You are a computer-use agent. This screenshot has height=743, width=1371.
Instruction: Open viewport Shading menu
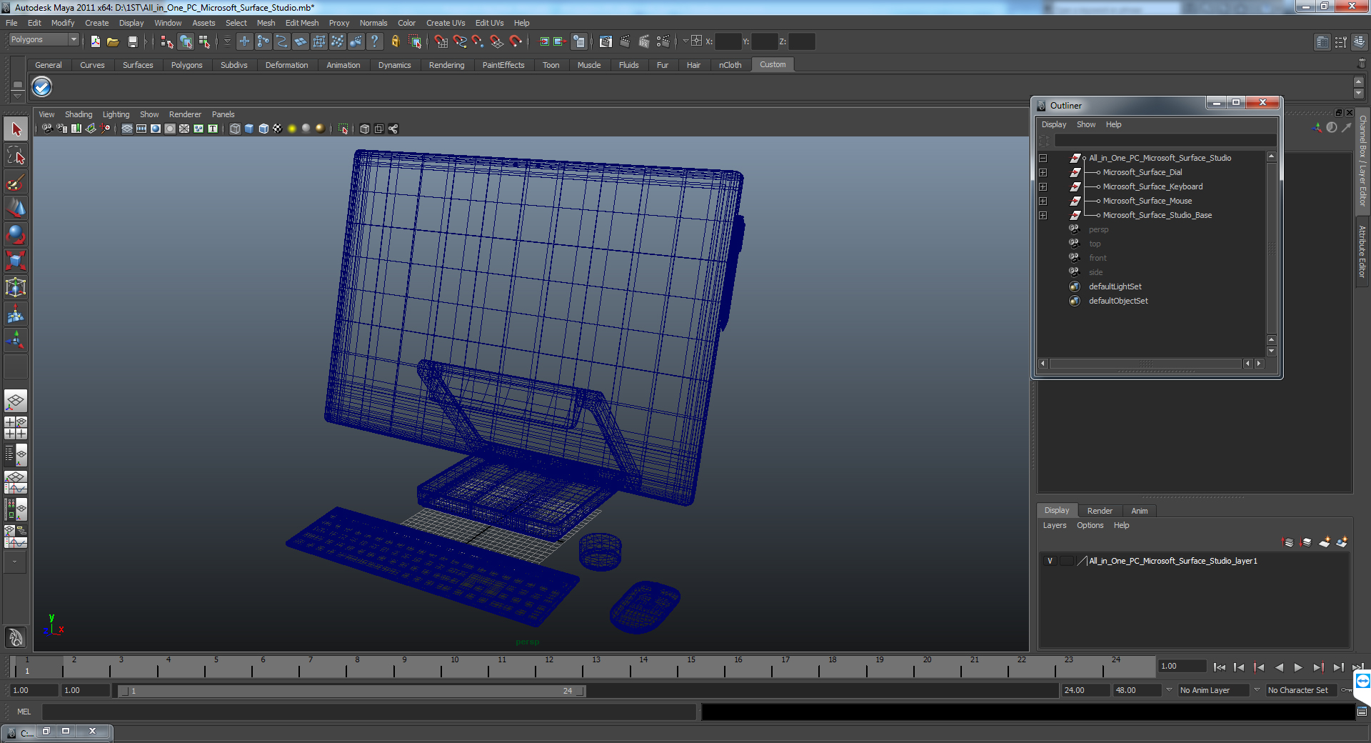click(79, 114)
